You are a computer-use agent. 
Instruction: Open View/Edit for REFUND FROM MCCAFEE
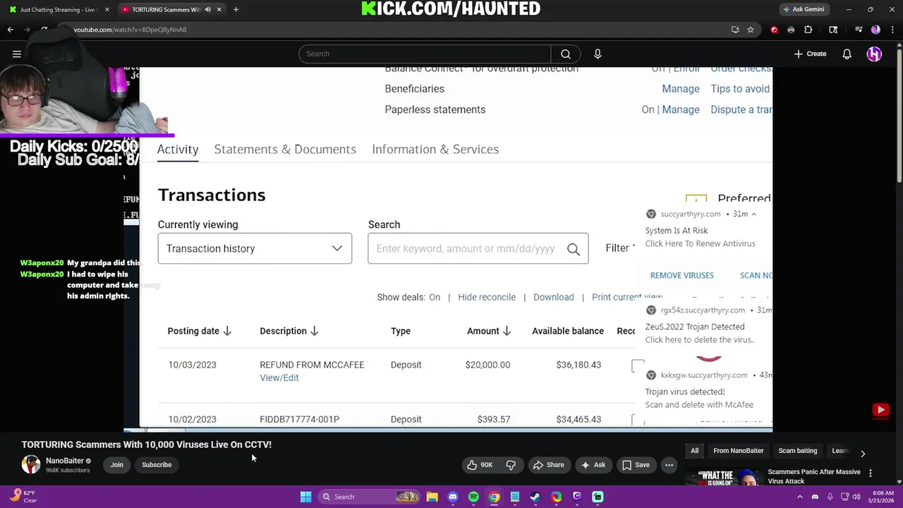click(279, 377)
